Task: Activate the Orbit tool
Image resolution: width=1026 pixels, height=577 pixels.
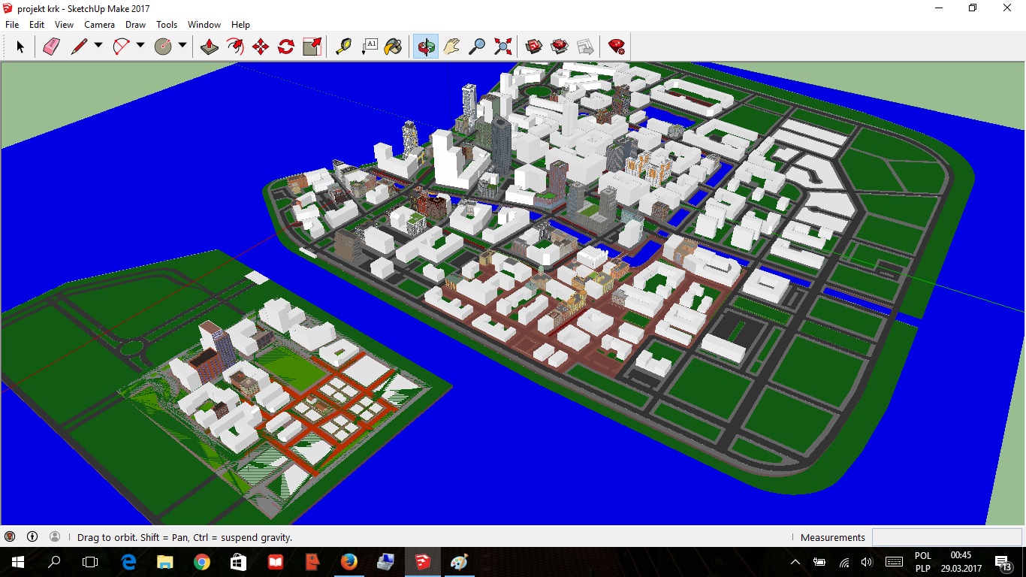Action: pyautogui.click(x=426, y=47)
